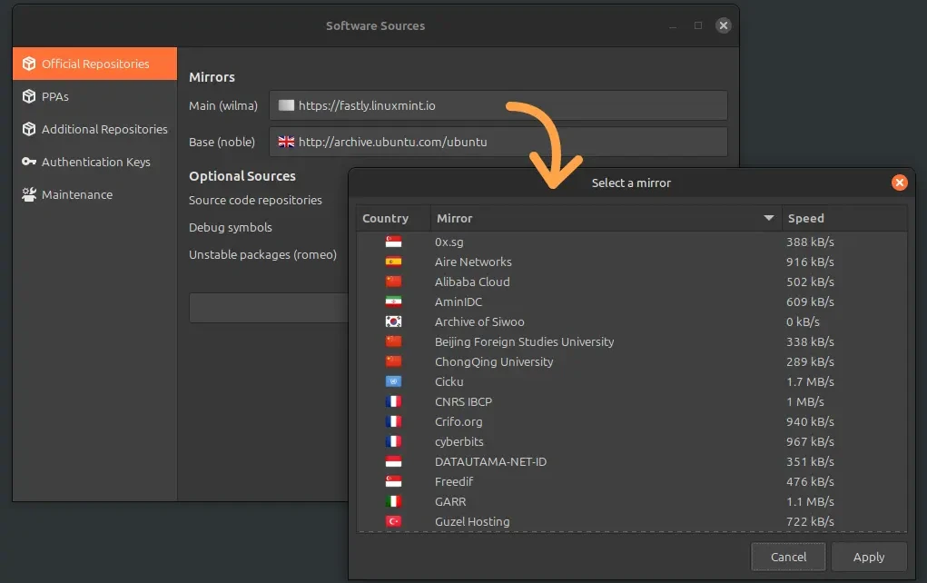
Task: Click the 1.1 MB/s speed for GARR
Action: pos(810,502)
